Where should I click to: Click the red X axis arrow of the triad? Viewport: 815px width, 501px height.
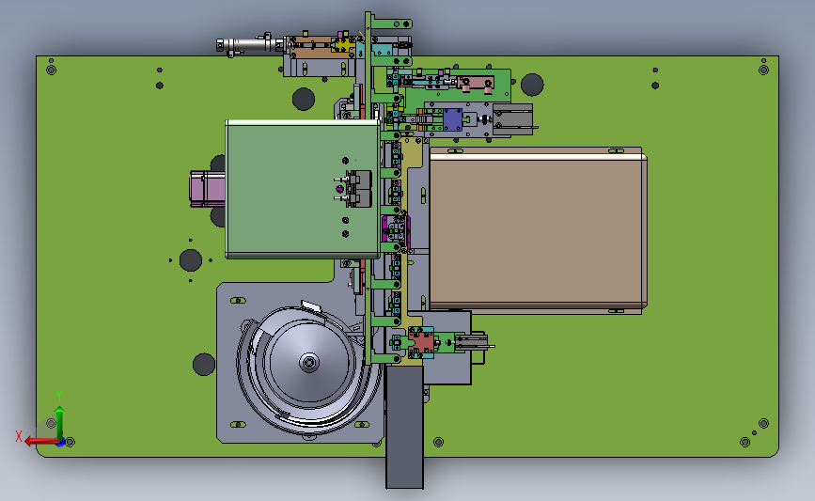(x=40, y=441)
